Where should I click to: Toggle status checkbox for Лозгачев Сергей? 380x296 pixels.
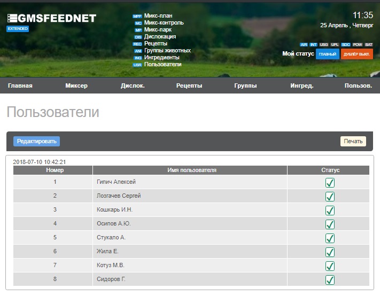pyautogui.click(x=330, y=197)
